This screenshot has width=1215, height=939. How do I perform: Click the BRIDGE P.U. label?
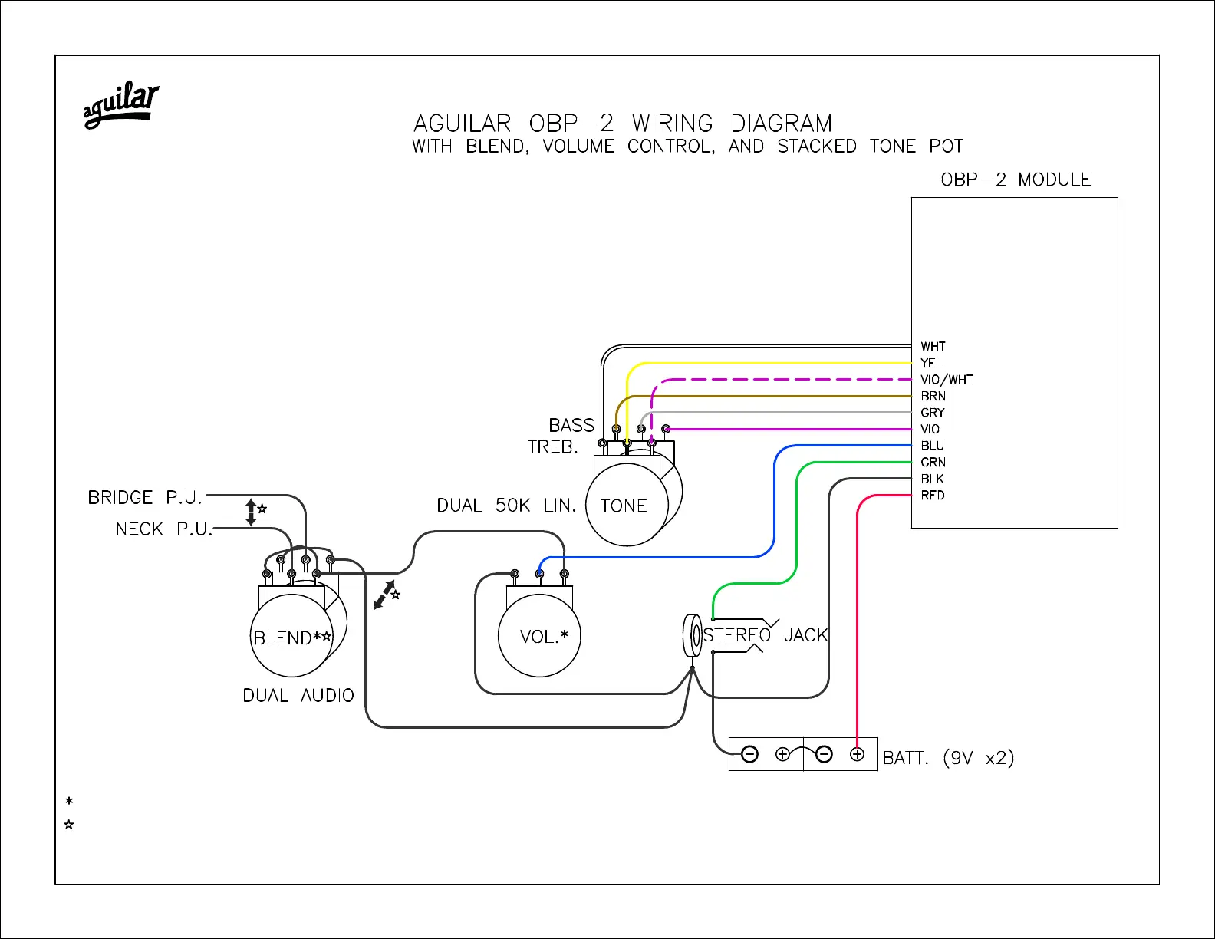[144, 498]
